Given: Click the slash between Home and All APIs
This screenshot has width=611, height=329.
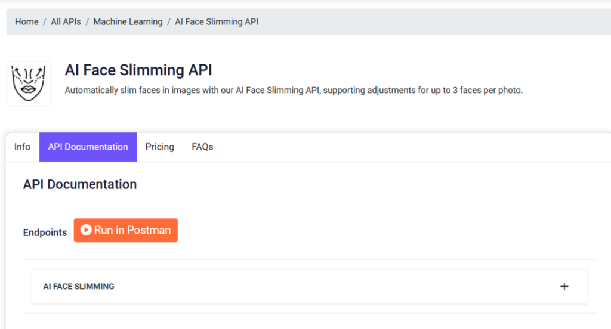Looking at the screenshot, I should (x=45, y=22).
